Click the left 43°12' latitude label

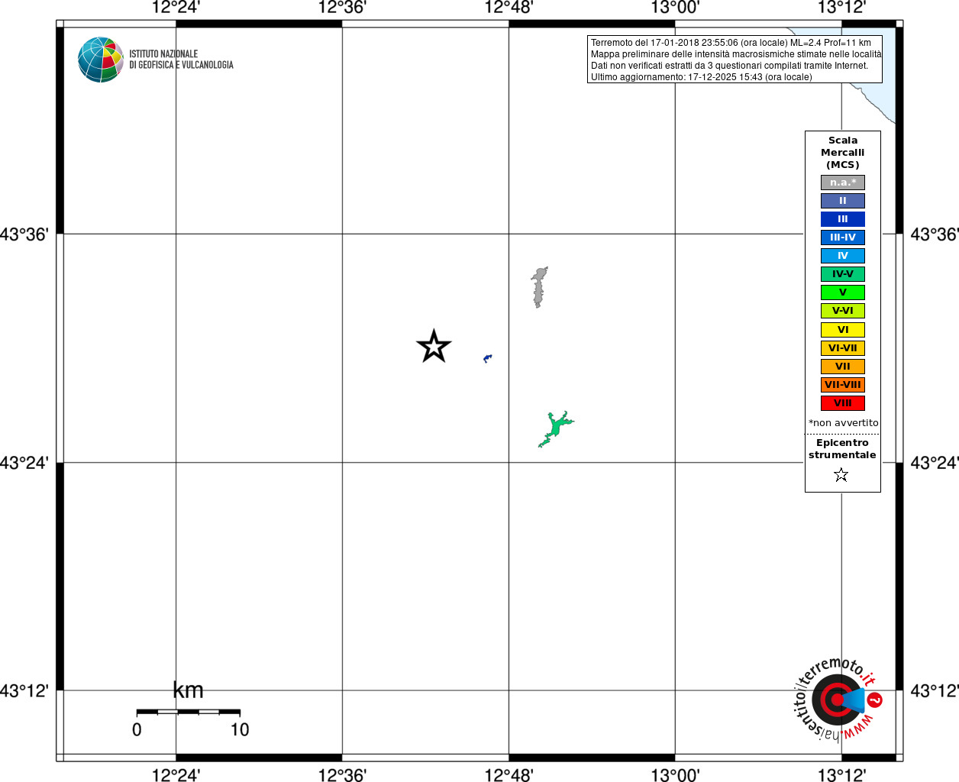click(24, 690)
